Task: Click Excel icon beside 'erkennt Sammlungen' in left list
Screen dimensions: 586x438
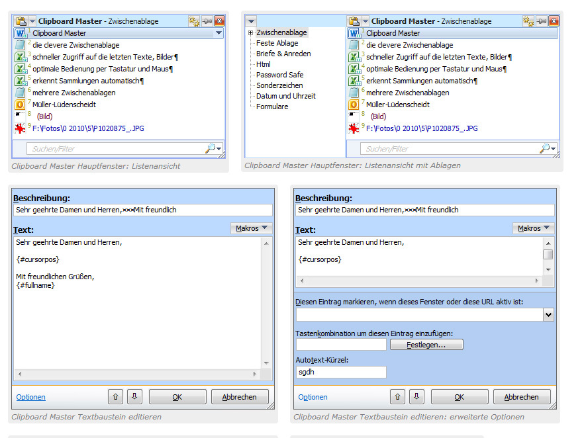Action: click(x=20, y=81)
